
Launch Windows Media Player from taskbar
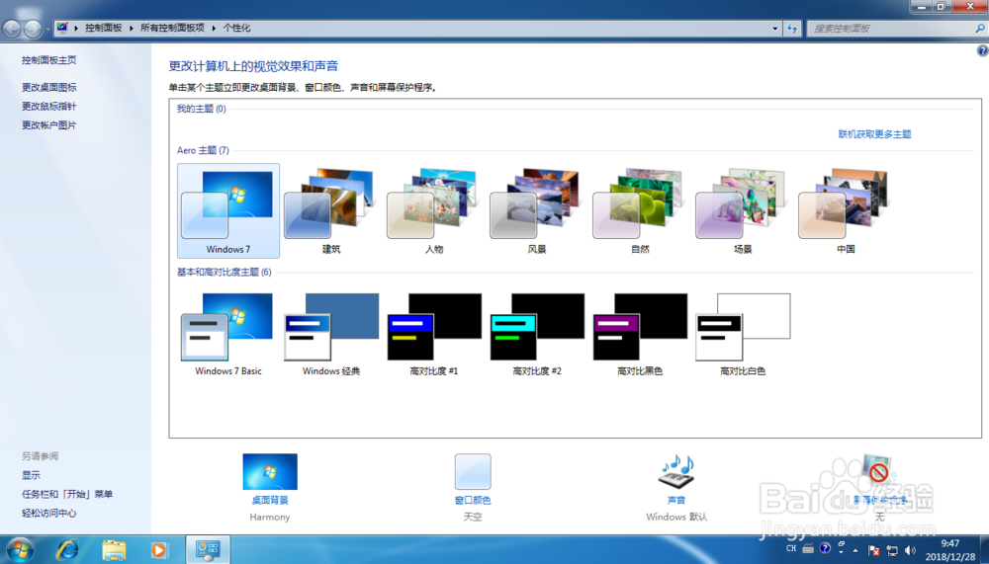(159, 549)
